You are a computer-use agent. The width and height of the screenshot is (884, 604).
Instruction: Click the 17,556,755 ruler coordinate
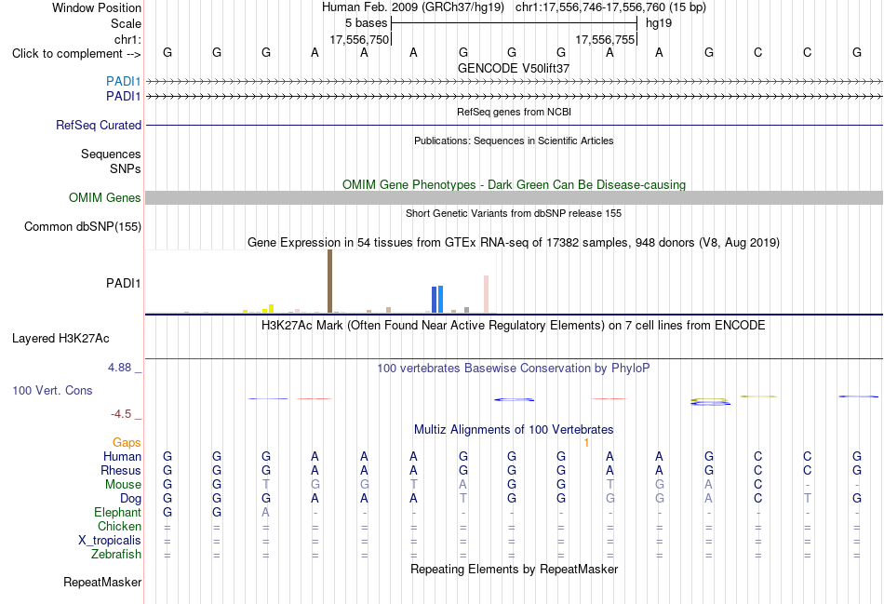tap(605, 39)
